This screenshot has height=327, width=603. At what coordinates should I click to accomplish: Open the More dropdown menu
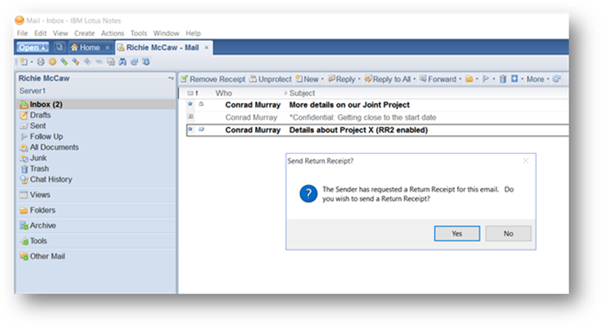click(x=537, y=79)
